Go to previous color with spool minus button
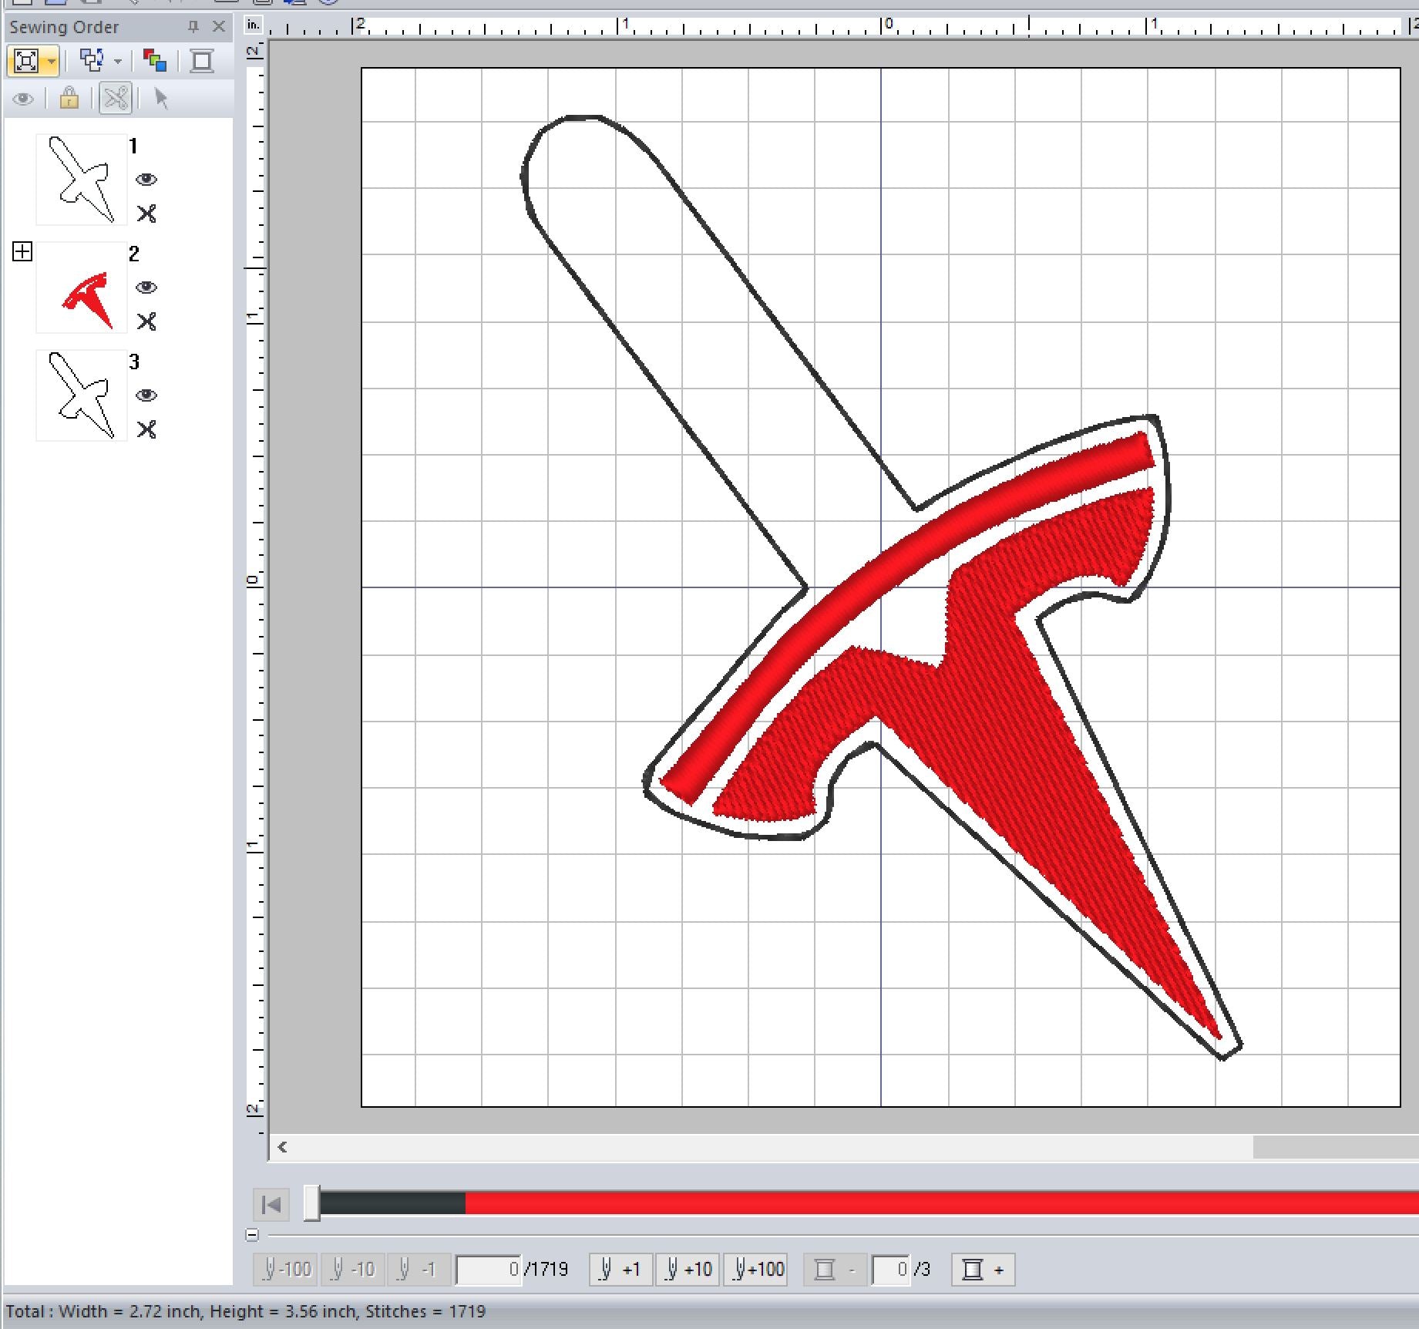This screenshot has height=1329, width=1419. coord(835,1270)
